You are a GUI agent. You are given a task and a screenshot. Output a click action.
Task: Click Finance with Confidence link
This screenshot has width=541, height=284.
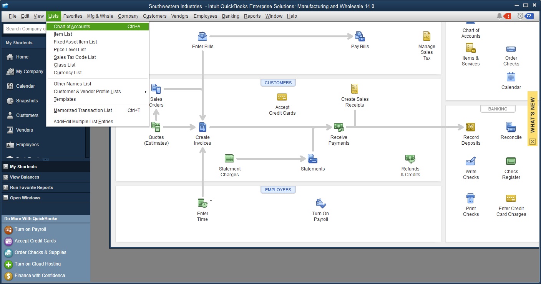point(40,276)
